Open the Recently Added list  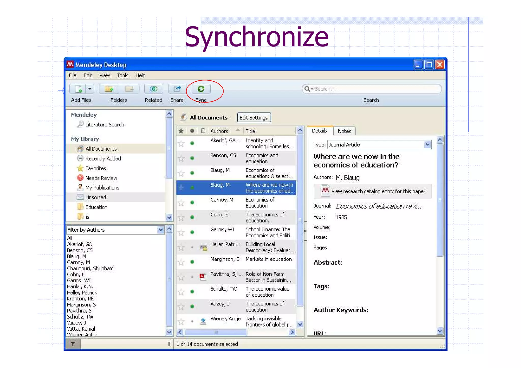(x=103, y=158)
